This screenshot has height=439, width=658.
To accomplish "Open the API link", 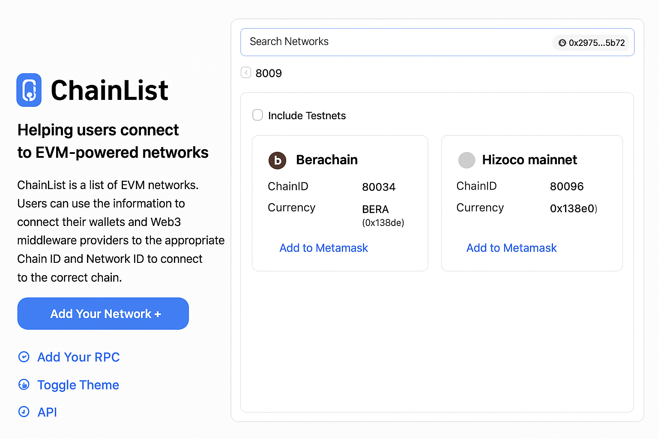I will coord(47,412).
